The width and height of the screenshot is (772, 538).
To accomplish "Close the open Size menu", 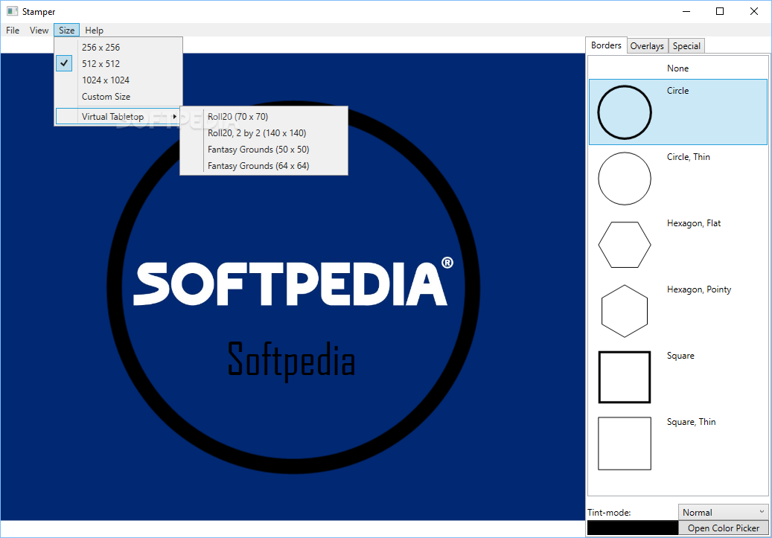I will pyautogui.click(x=66, y=30).
